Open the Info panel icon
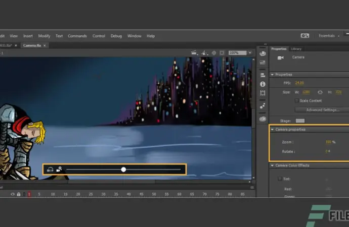 [263, 84]
